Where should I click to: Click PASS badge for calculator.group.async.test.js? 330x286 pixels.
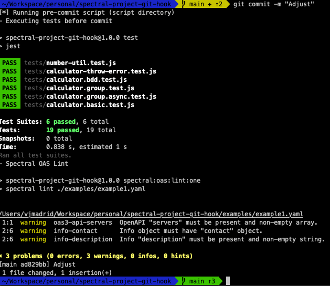coord(9,97)
